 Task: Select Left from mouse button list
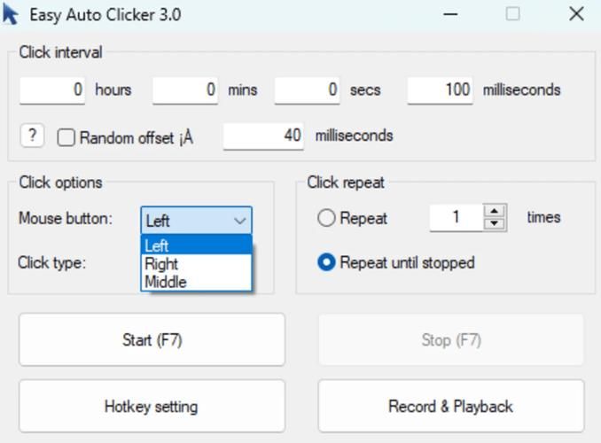196,245
